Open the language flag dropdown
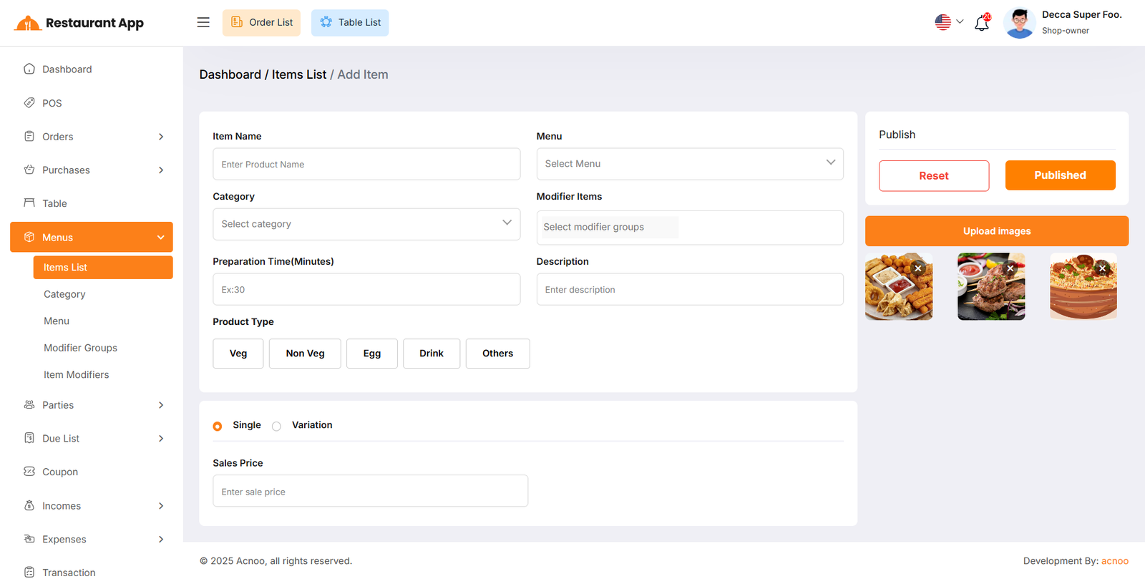The image size is (1145, 579). point(949,22)
